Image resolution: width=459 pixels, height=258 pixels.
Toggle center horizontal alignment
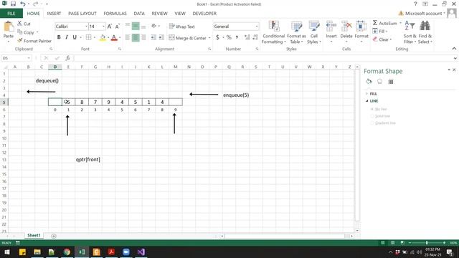pos(136,37)
